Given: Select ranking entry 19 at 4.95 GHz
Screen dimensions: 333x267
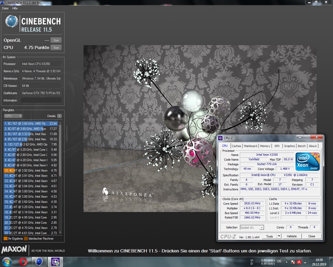Looking at the screenshot, I should click(x=31, y=217).
